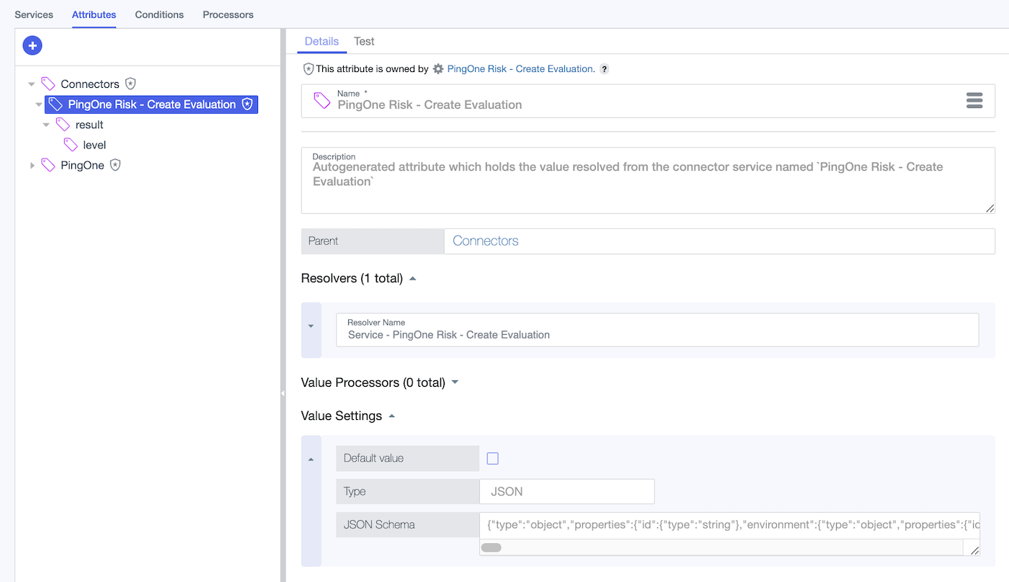Switch to the Test tab
1009x582 pixels.
click(364, 41)
